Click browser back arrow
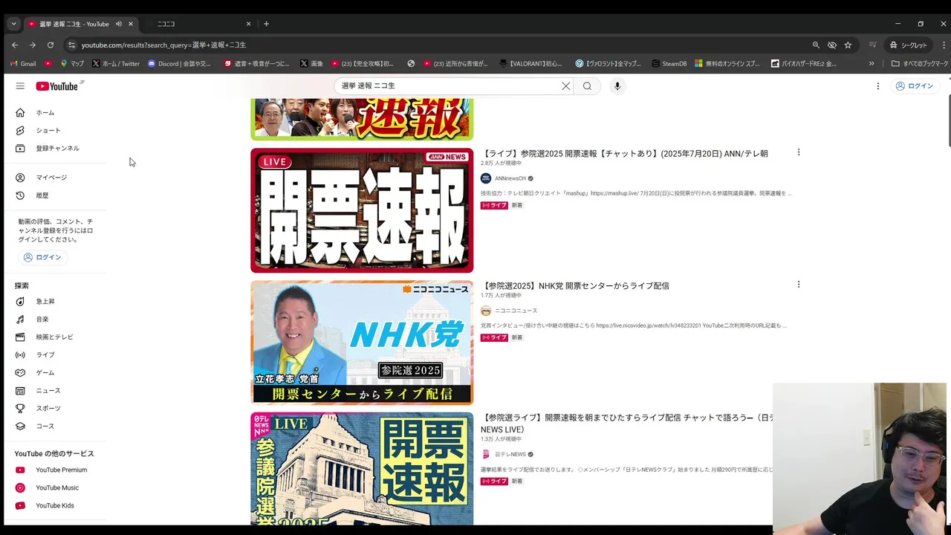This screenshot has height=535, width=951. (x=15, y=45)
